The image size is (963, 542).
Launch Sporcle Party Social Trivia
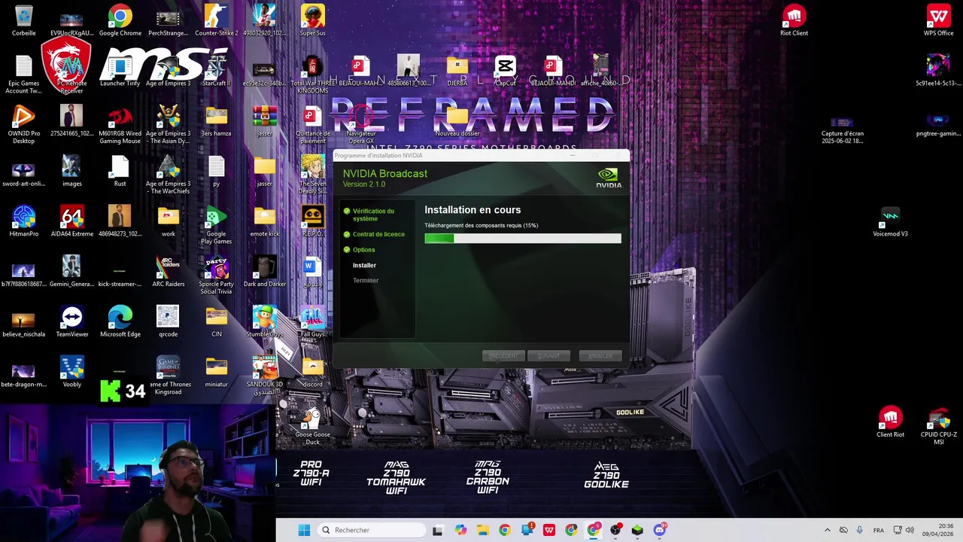coord(216,267)
